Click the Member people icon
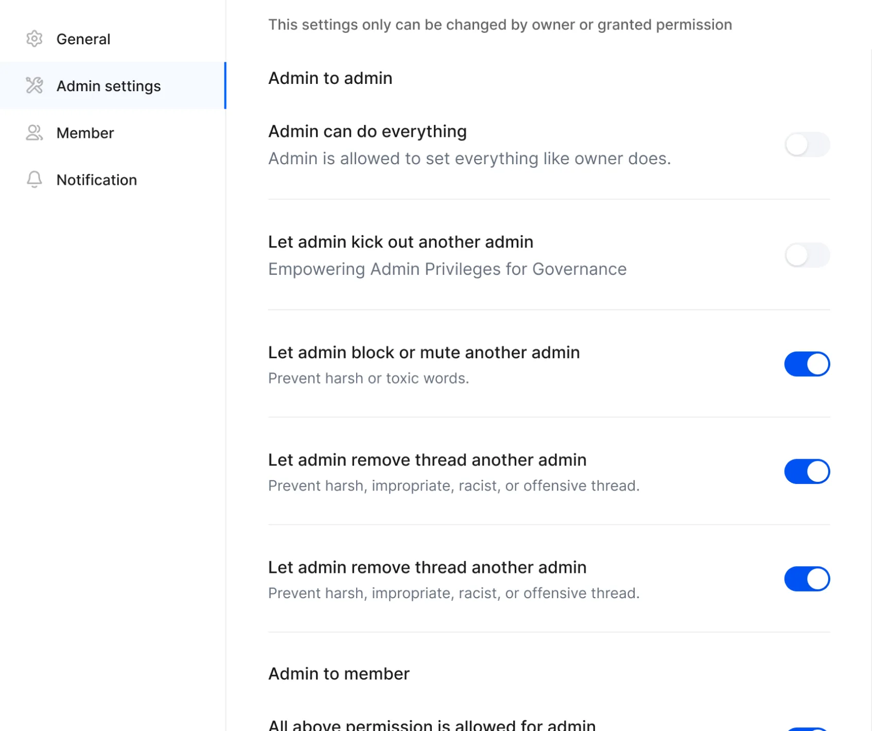This screenshot has height=731, width=872. pyautogui.click(x=34, y=133)
